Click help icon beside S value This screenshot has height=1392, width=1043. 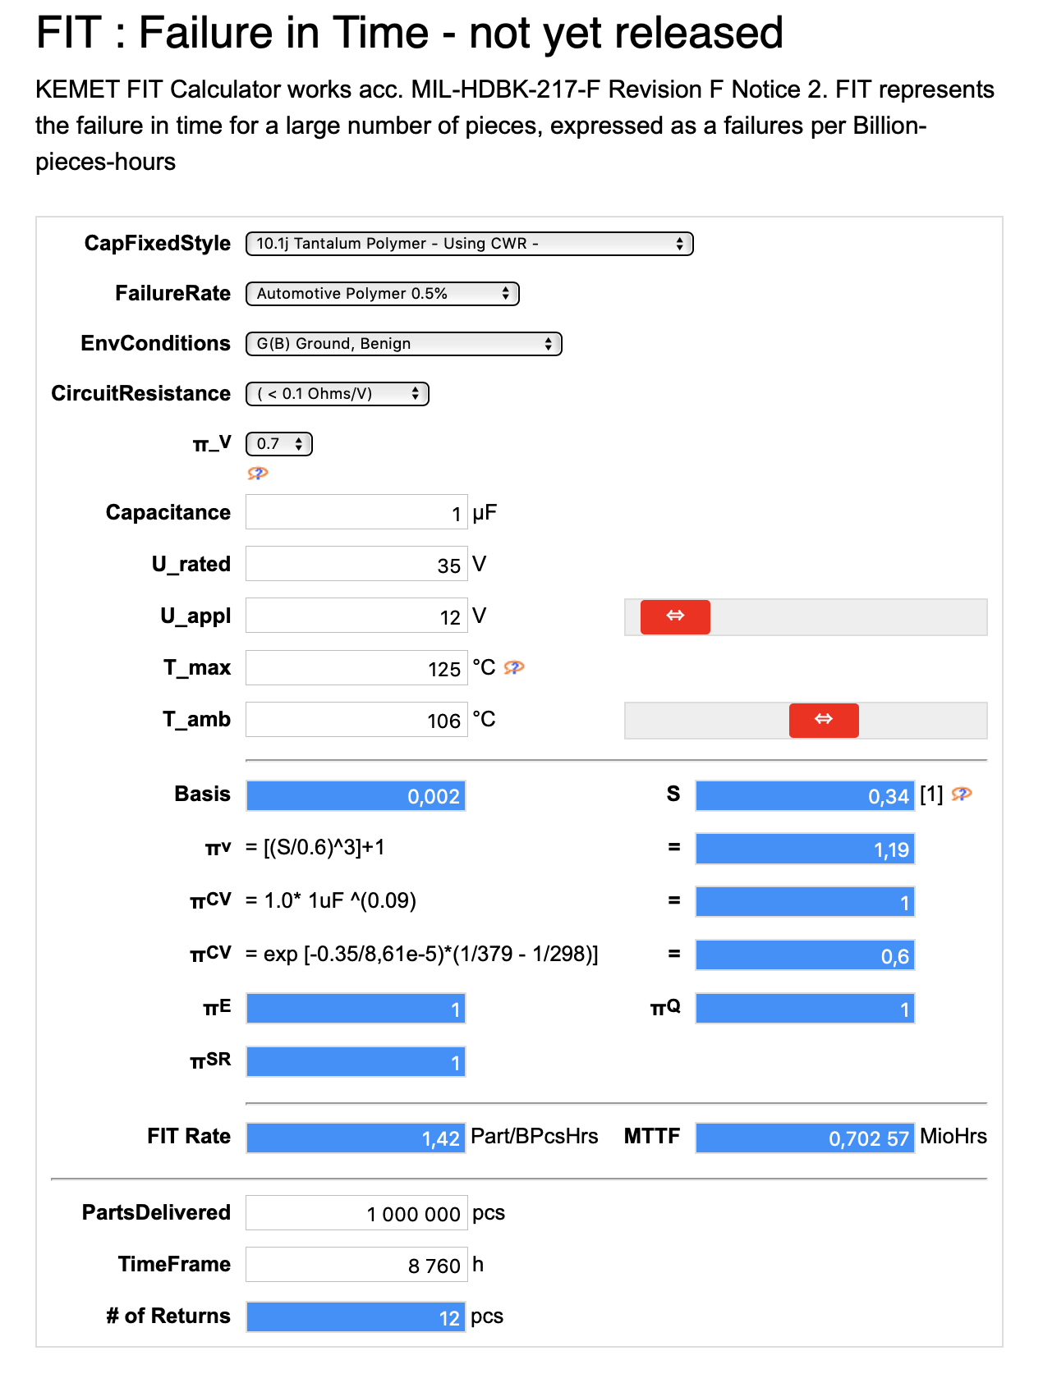[962, 794]
